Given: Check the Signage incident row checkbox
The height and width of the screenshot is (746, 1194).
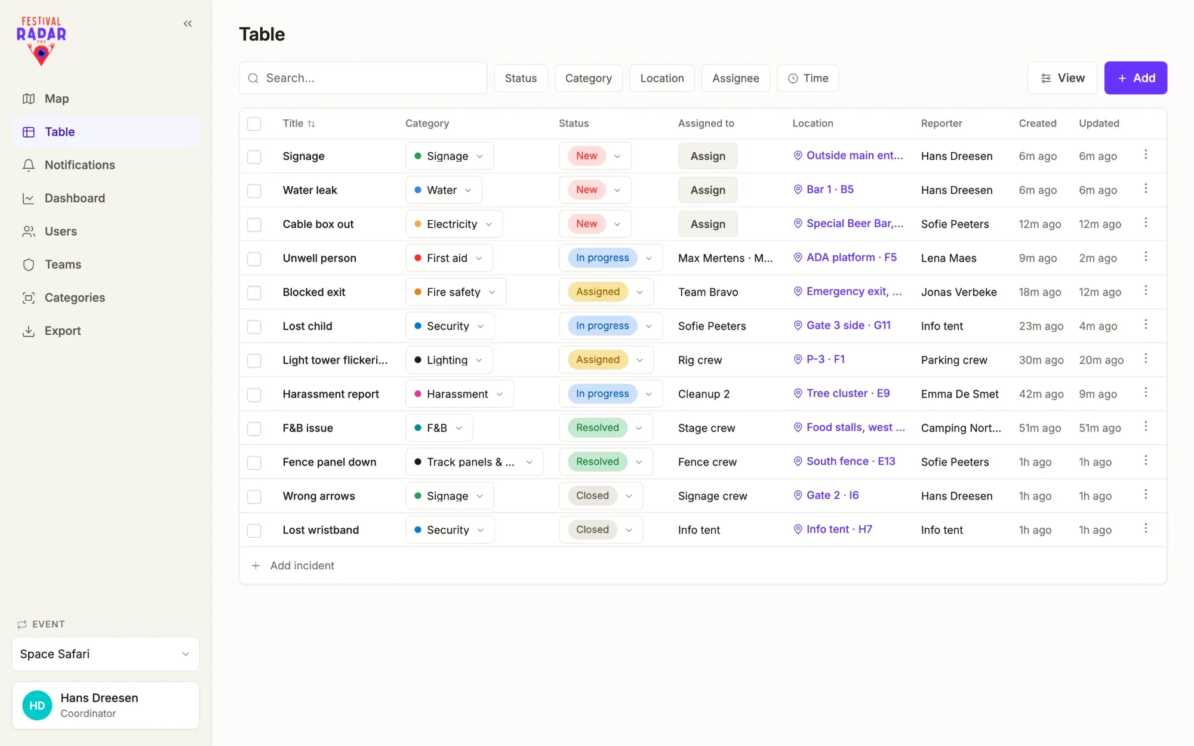Looking at the screenshot, I should [x=254, y=156].
